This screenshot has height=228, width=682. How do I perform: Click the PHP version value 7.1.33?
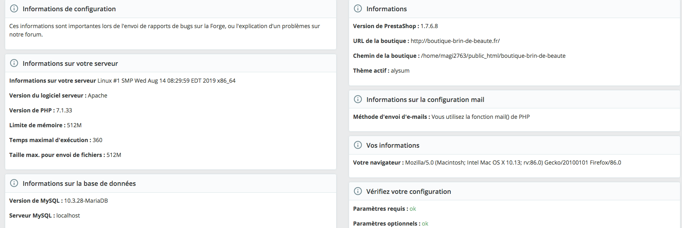pos(64,110)
